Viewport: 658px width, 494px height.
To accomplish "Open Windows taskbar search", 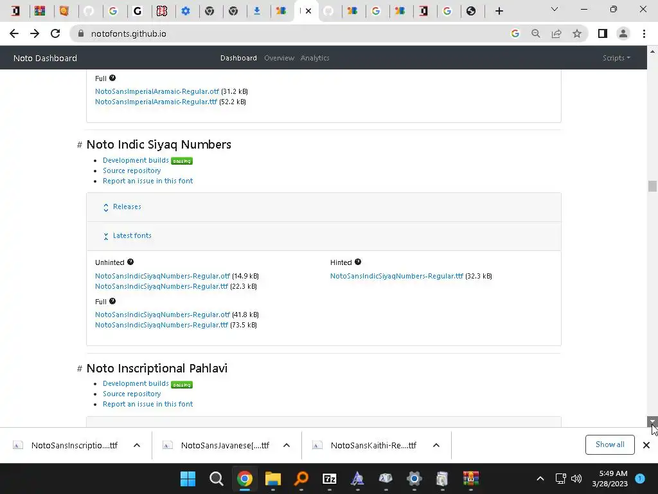I will coord(216,479).
